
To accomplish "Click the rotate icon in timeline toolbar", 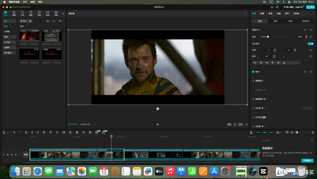I will tap(83, 132).
